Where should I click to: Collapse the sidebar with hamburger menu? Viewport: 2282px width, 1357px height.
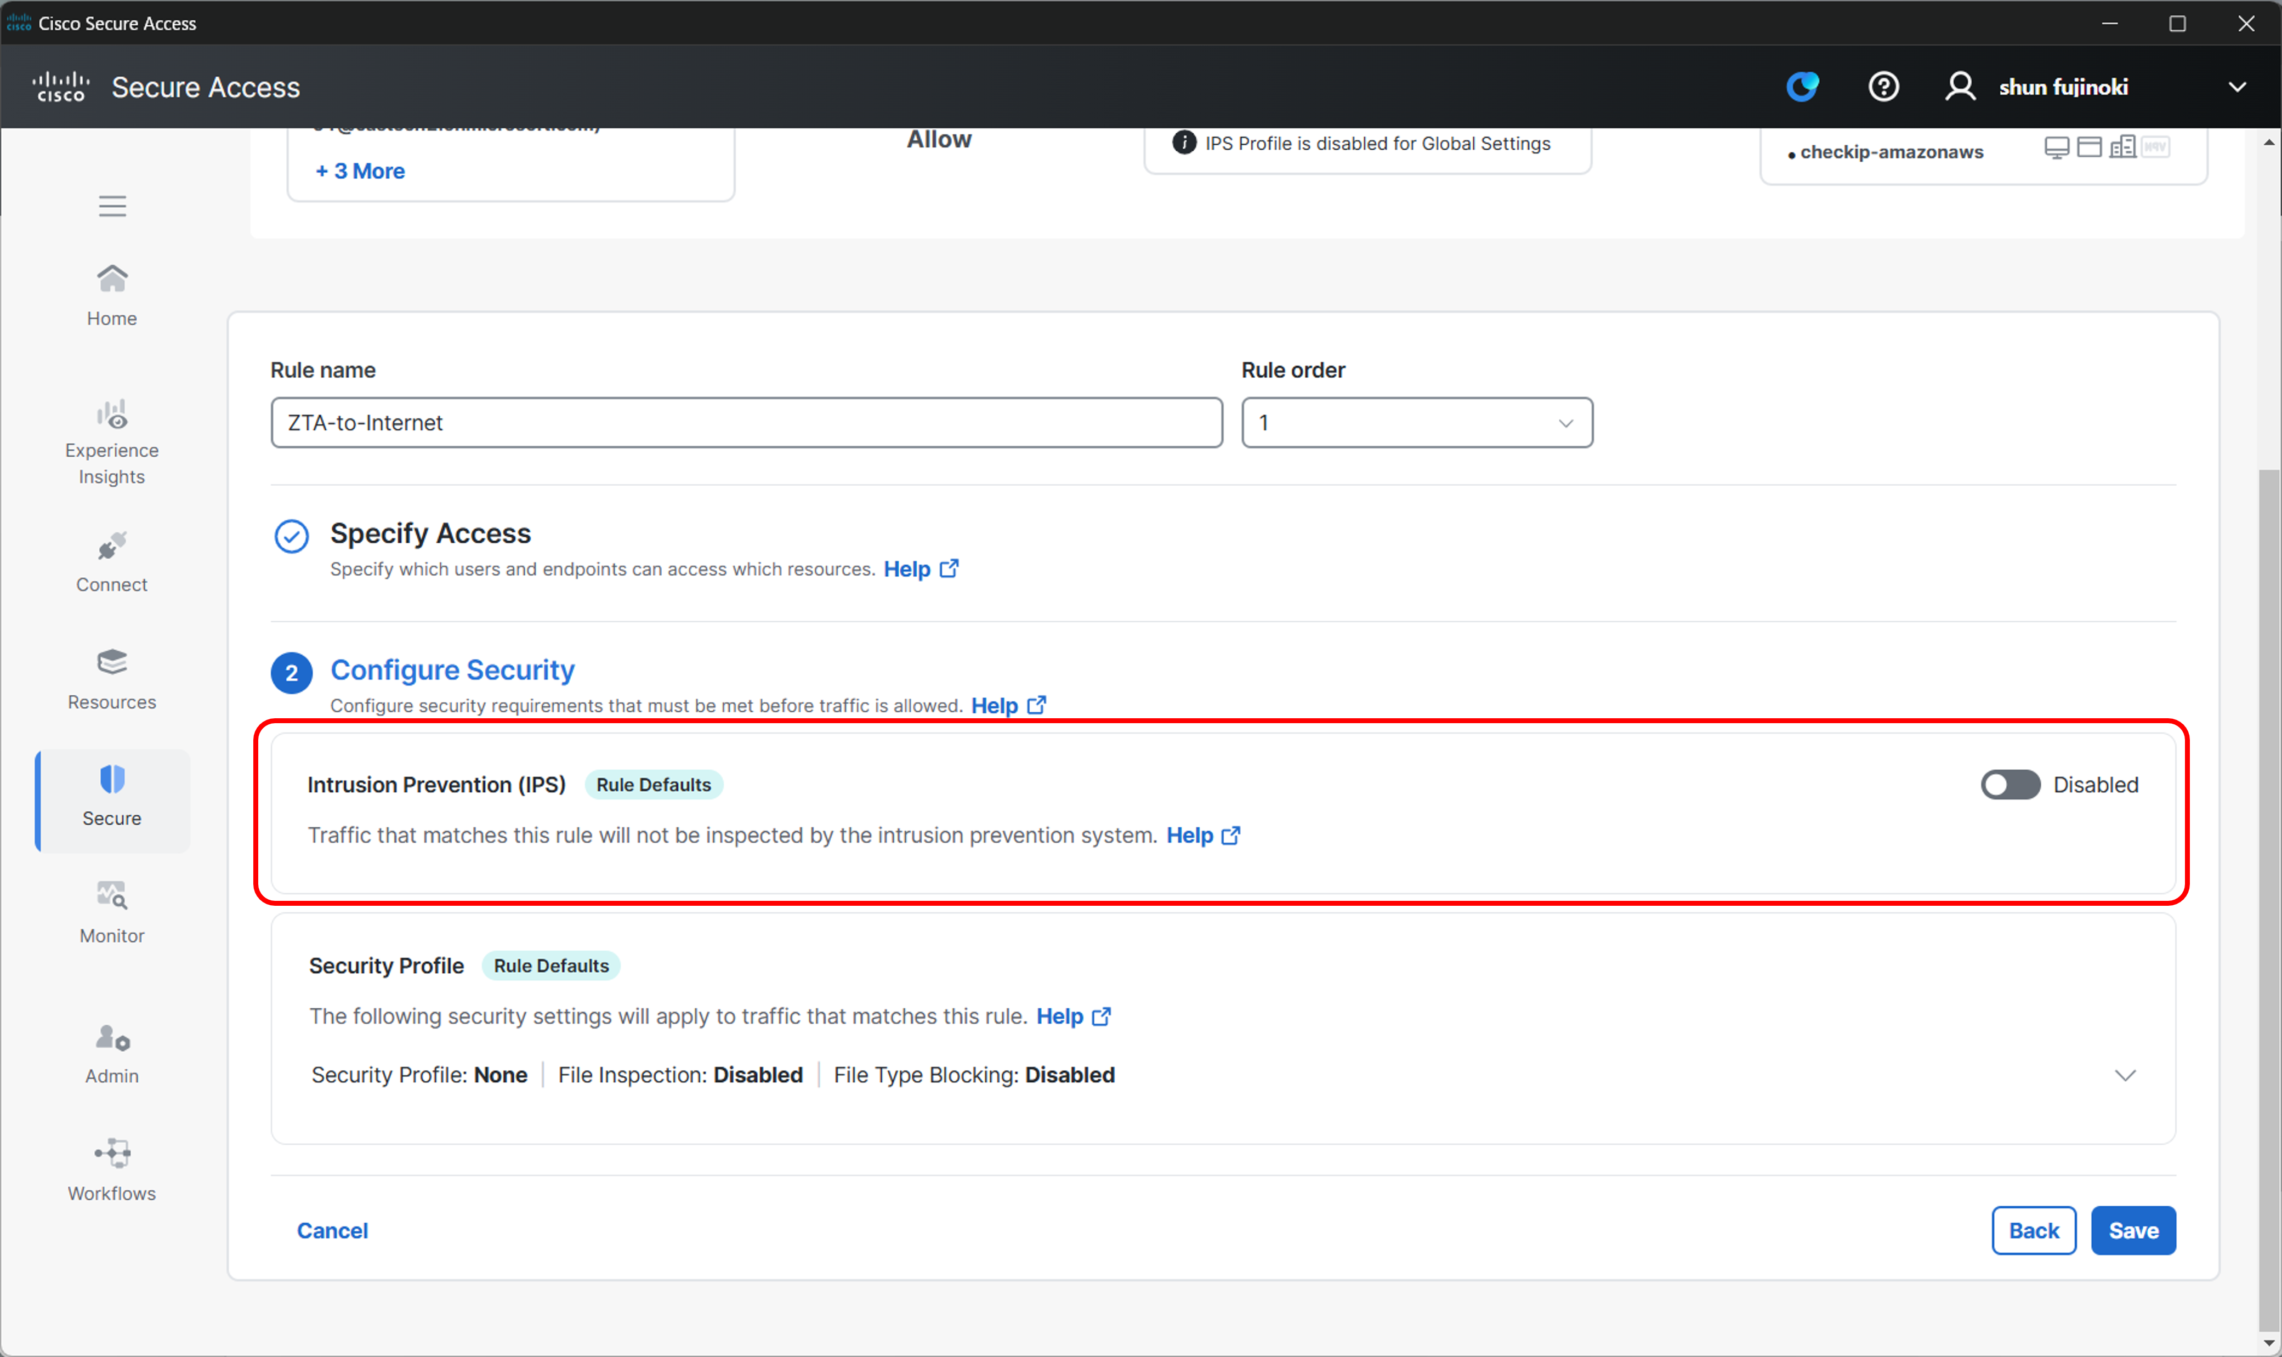click(112, 206)
